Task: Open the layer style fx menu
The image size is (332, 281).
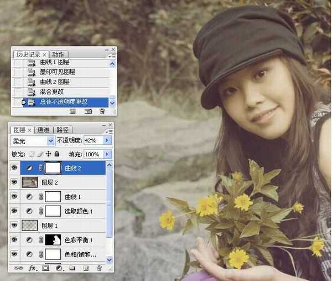Action: point(32,268)
